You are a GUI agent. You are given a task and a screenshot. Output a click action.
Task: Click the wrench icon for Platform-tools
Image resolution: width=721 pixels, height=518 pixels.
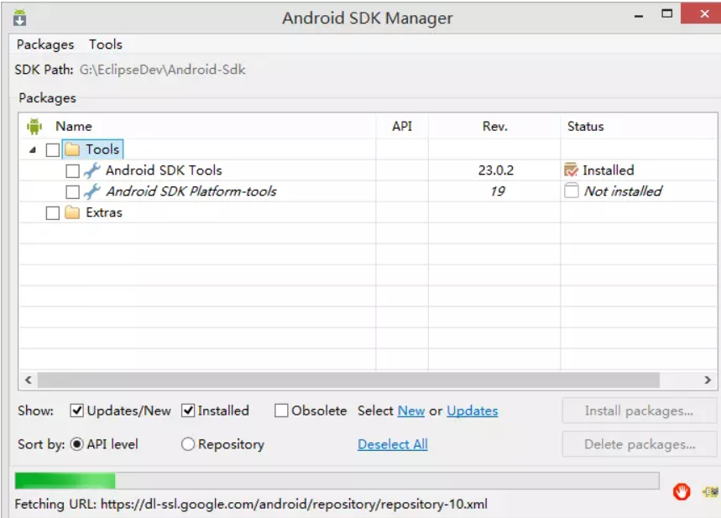[x=92, y=191]
